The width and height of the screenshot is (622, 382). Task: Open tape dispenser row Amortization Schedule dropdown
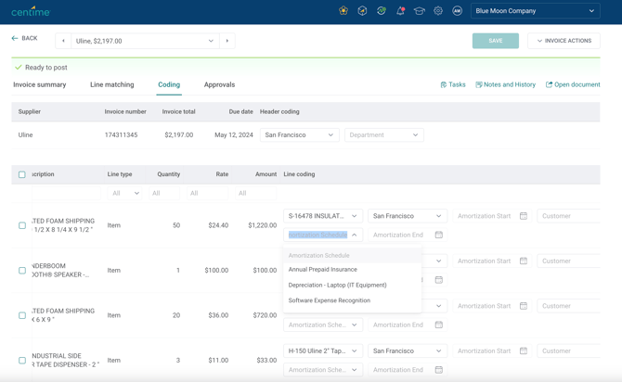pyautogui.click(x=323, y=370)
